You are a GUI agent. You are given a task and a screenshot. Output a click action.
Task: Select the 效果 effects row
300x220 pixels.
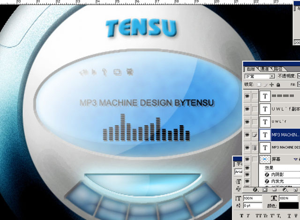[279, 168]
